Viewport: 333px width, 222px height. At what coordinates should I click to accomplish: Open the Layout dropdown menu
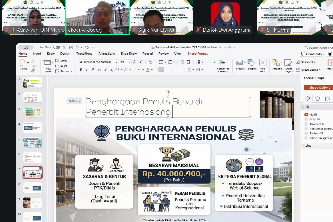(x=64, y=61)
